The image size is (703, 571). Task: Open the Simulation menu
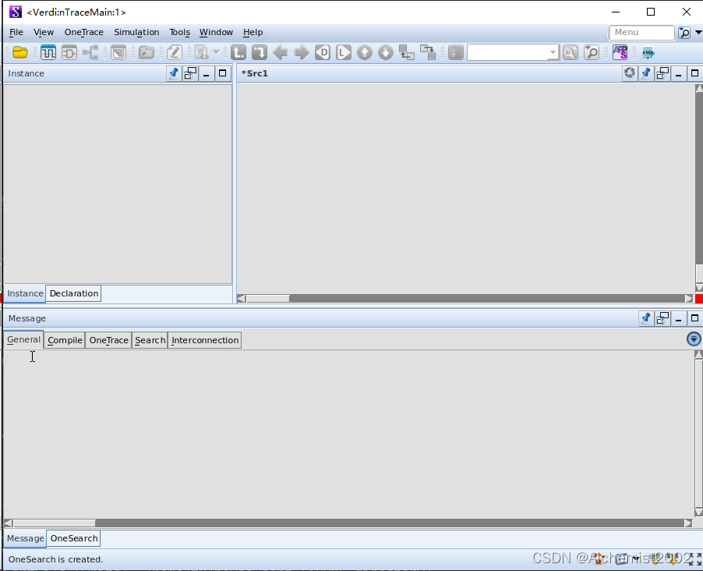tap(136, 32)
